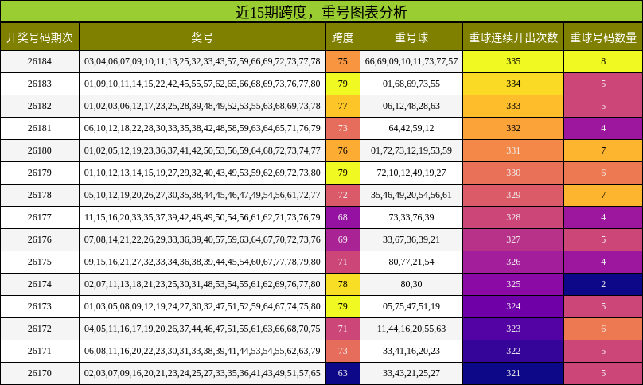Click repeat balls 80,30 in row 26174
643x385 pixels.
coord(411,284)
